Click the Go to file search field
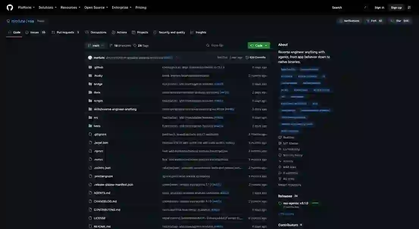419x229 pixels. [225, 45]
